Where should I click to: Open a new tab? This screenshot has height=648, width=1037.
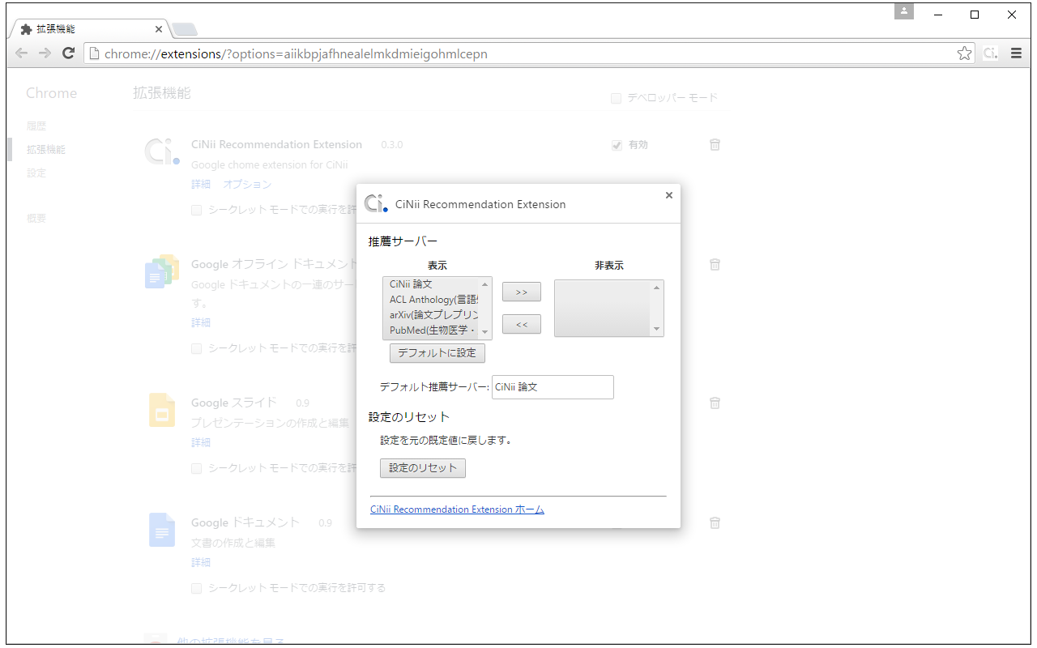coord(185,30)
